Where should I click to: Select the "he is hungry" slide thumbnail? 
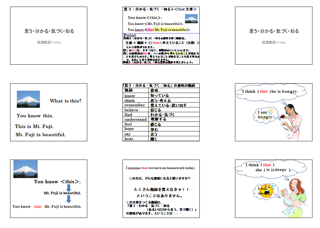(x=273, y=112)
